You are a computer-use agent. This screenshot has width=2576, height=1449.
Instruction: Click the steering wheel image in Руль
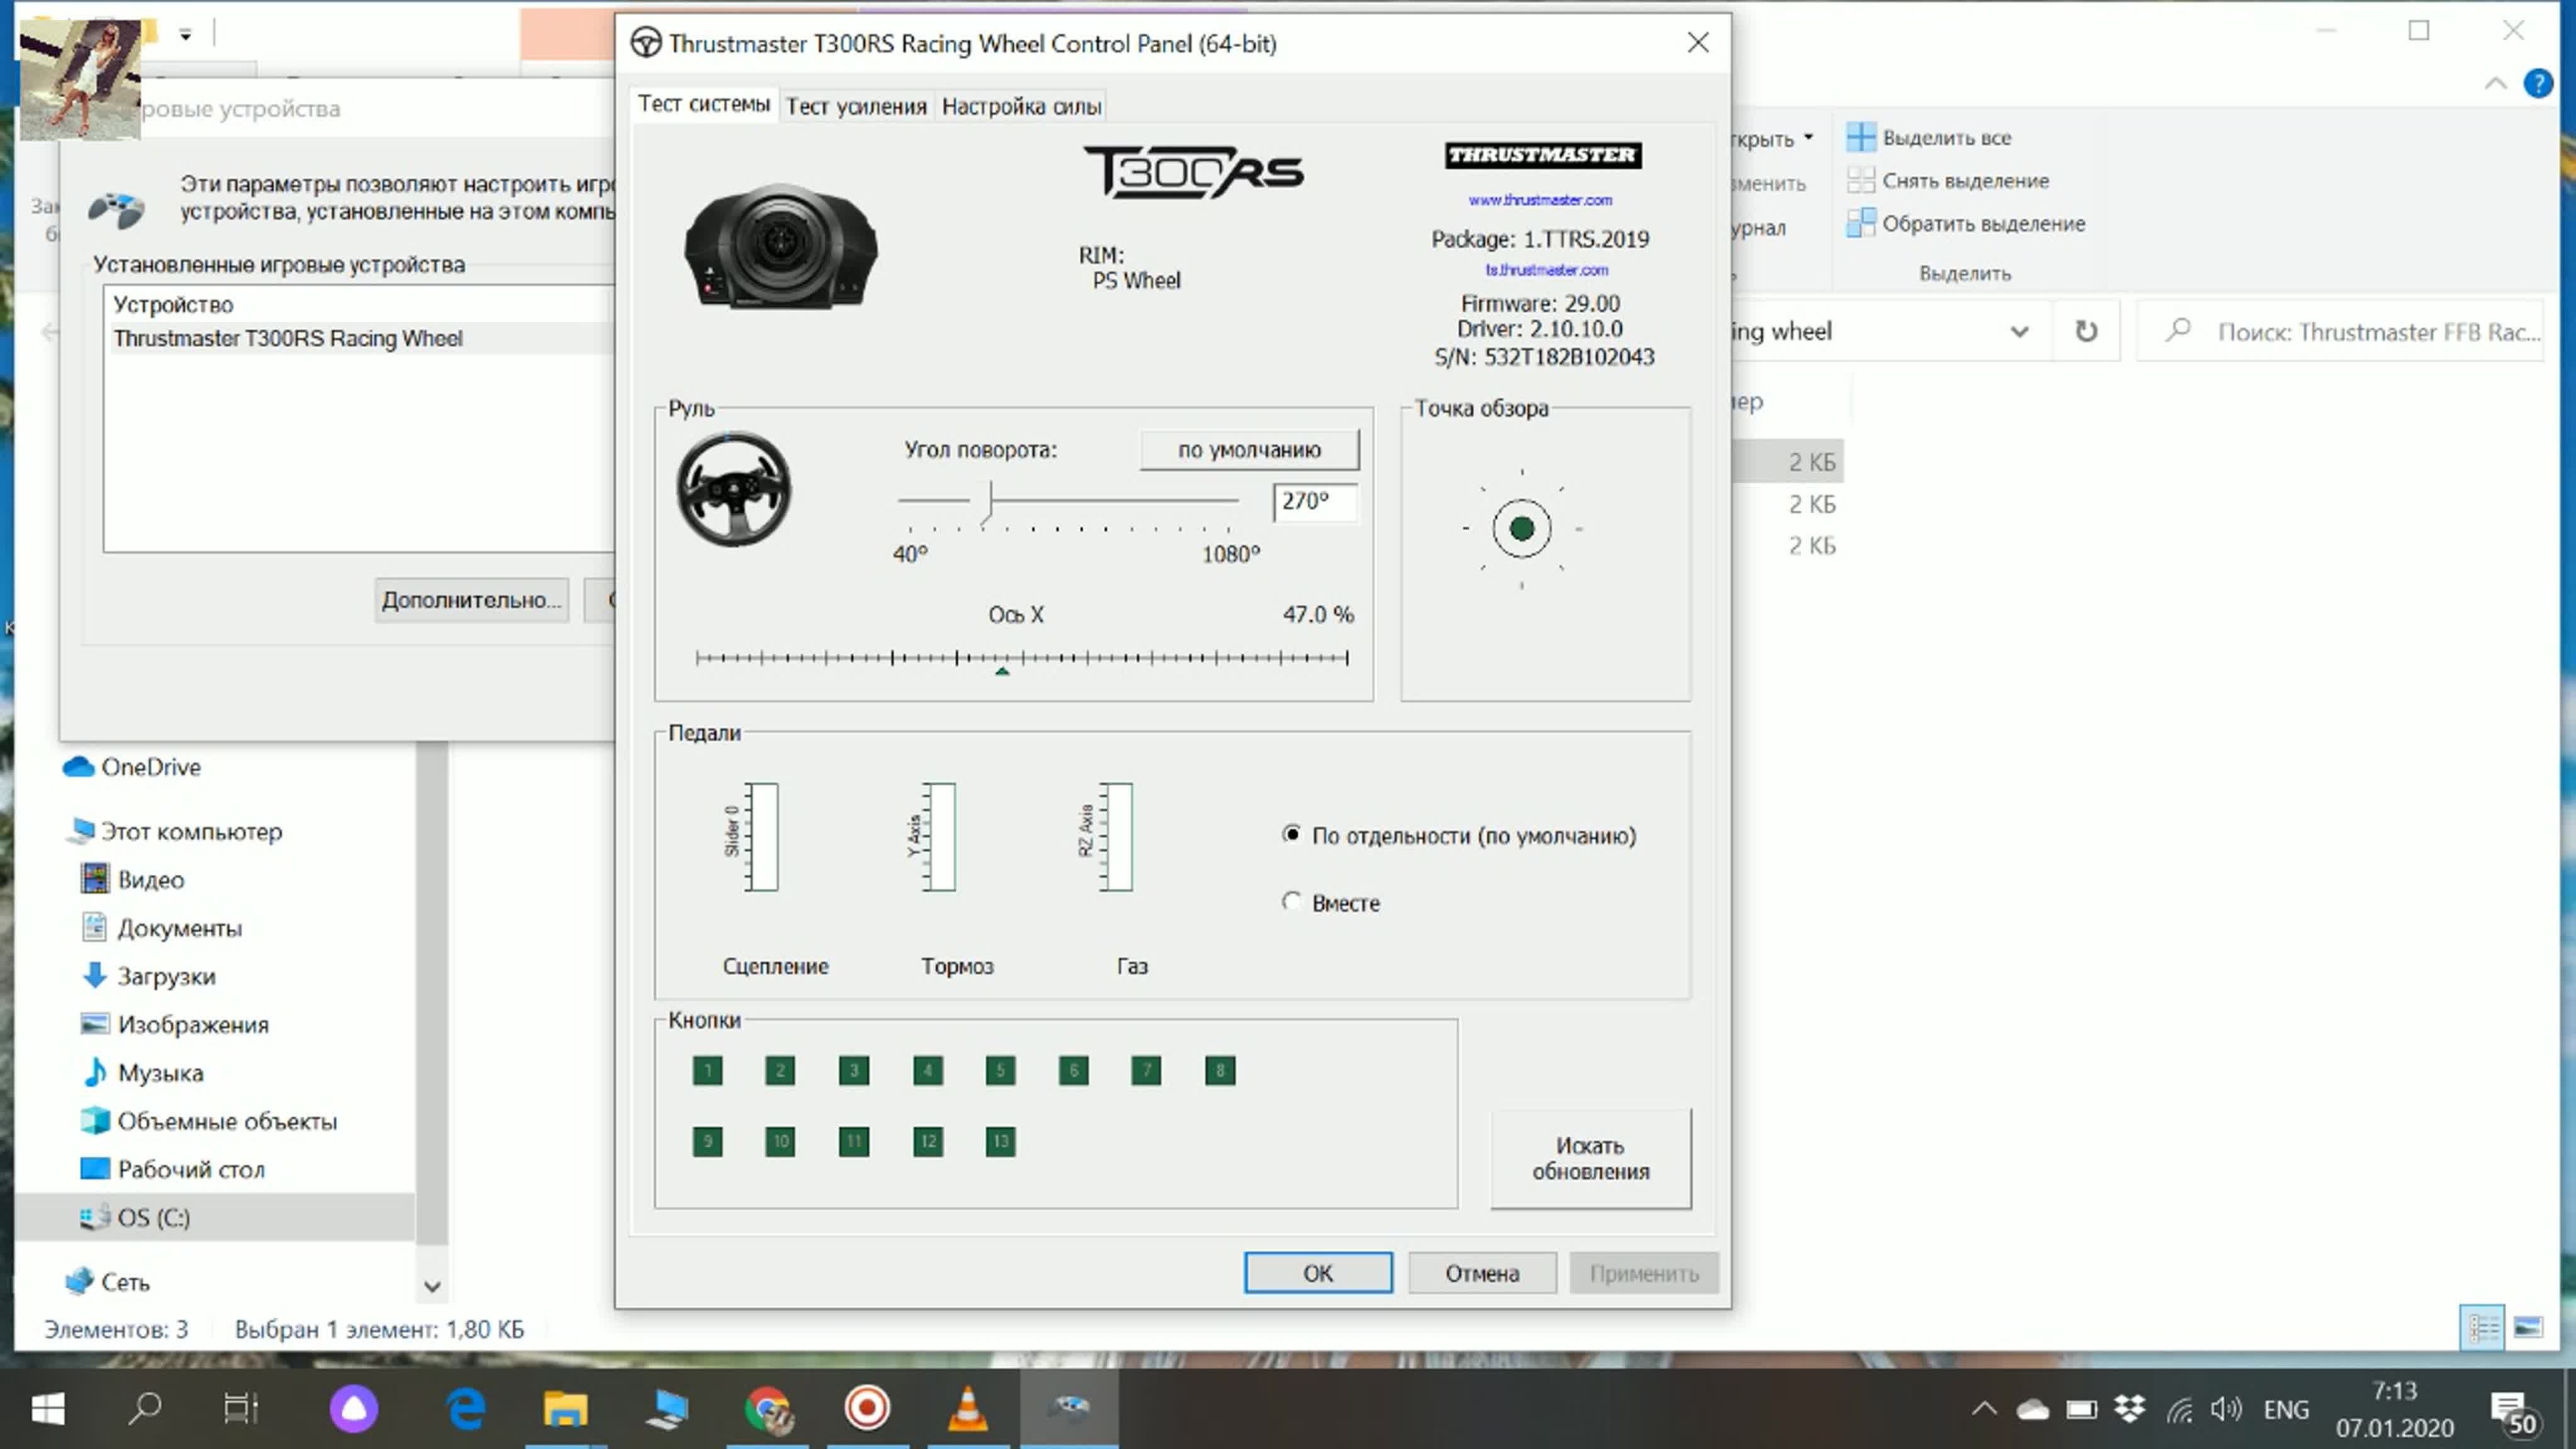(733, 489)
